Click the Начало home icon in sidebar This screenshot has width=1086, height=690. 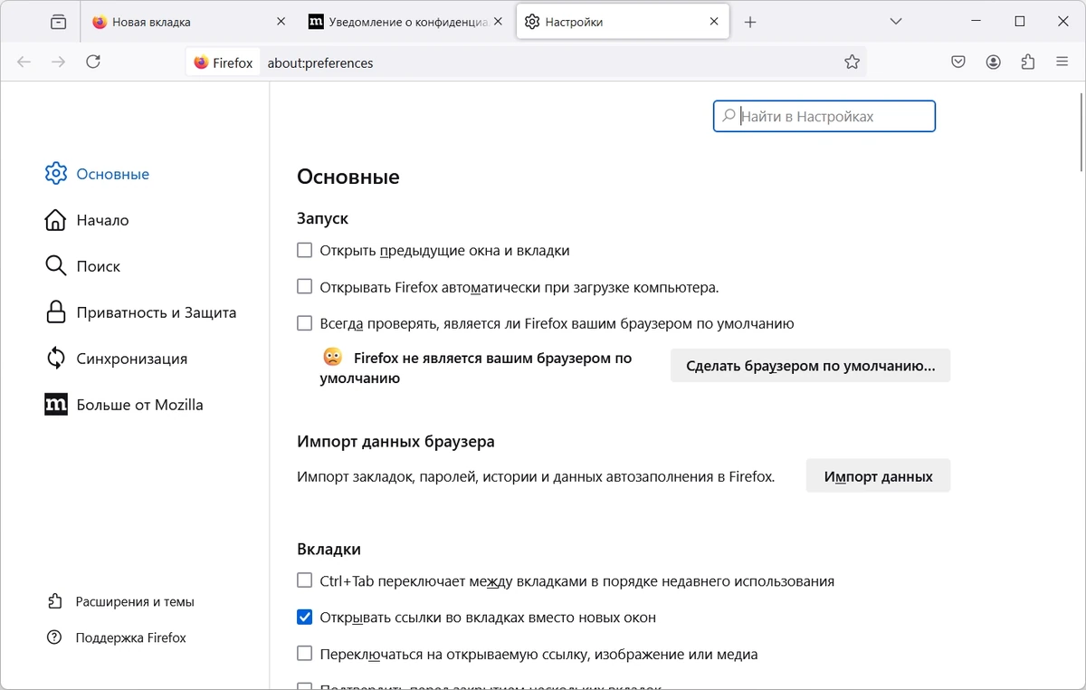pyautogui.click(x=55, y=220)
